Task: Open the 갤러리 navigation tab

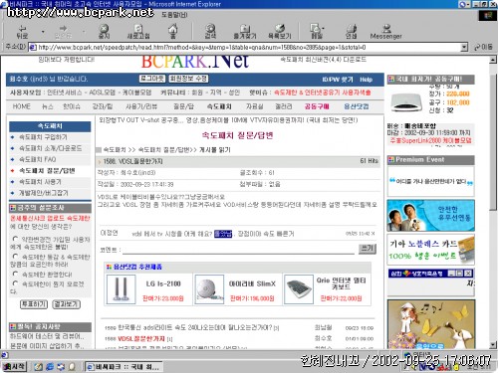Action: 284,106
